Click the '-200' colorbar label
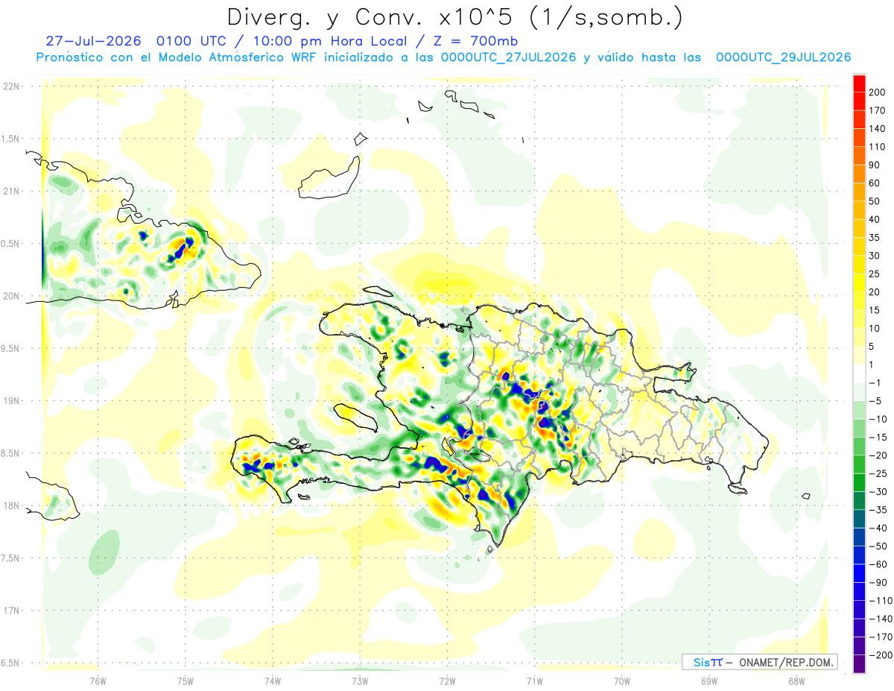The height and width of the screenshot is (691, 894). [880, 654]
